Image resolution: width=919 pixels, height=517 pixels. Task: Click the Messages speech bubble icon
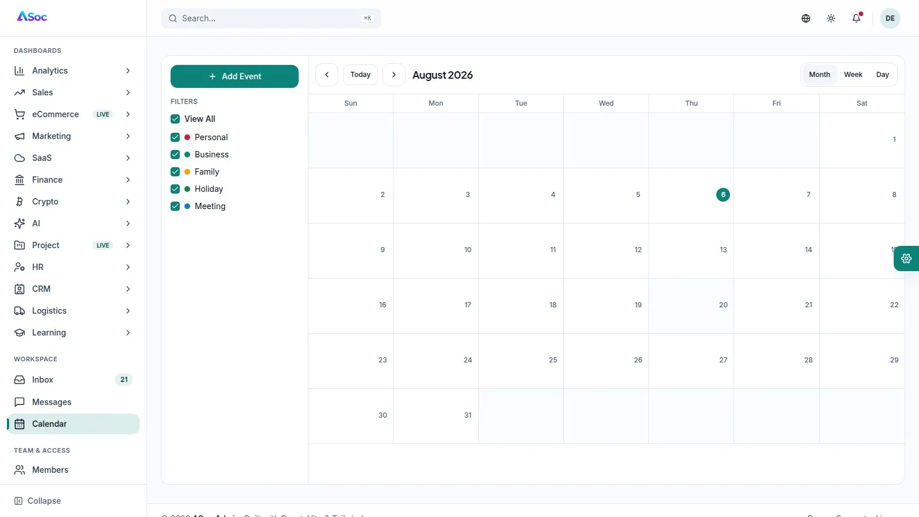(x=20, y=402)
